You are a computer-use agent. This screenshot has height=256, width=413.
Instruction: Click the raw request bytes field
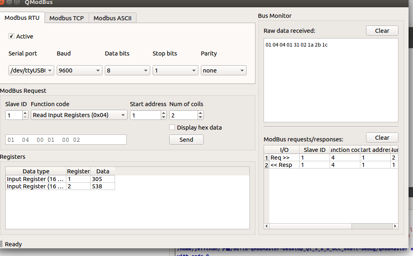[x=66, y=140]
